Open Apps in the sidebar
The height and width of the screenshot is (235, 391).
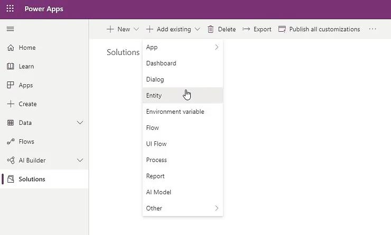coord(44,85)
